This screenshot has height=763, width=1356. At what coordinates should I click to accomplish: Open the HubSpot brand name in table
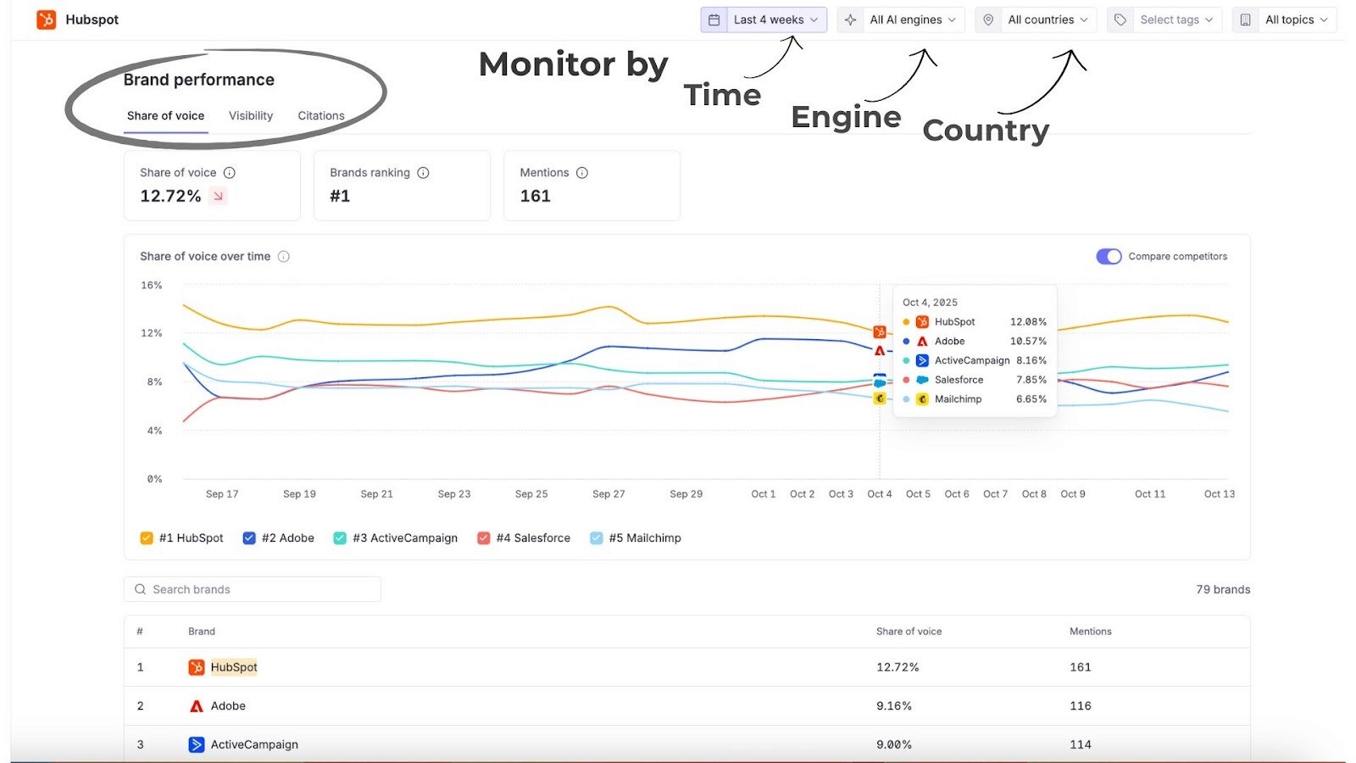(x=234, y=667)
